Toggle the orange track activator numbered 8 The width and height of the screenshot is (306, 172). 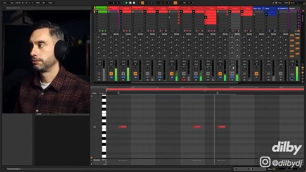pos(111,74)
